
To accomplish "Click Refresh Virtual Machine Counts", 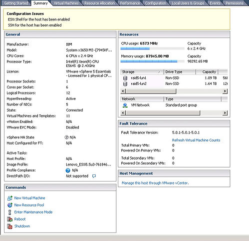I will point(196,140).
